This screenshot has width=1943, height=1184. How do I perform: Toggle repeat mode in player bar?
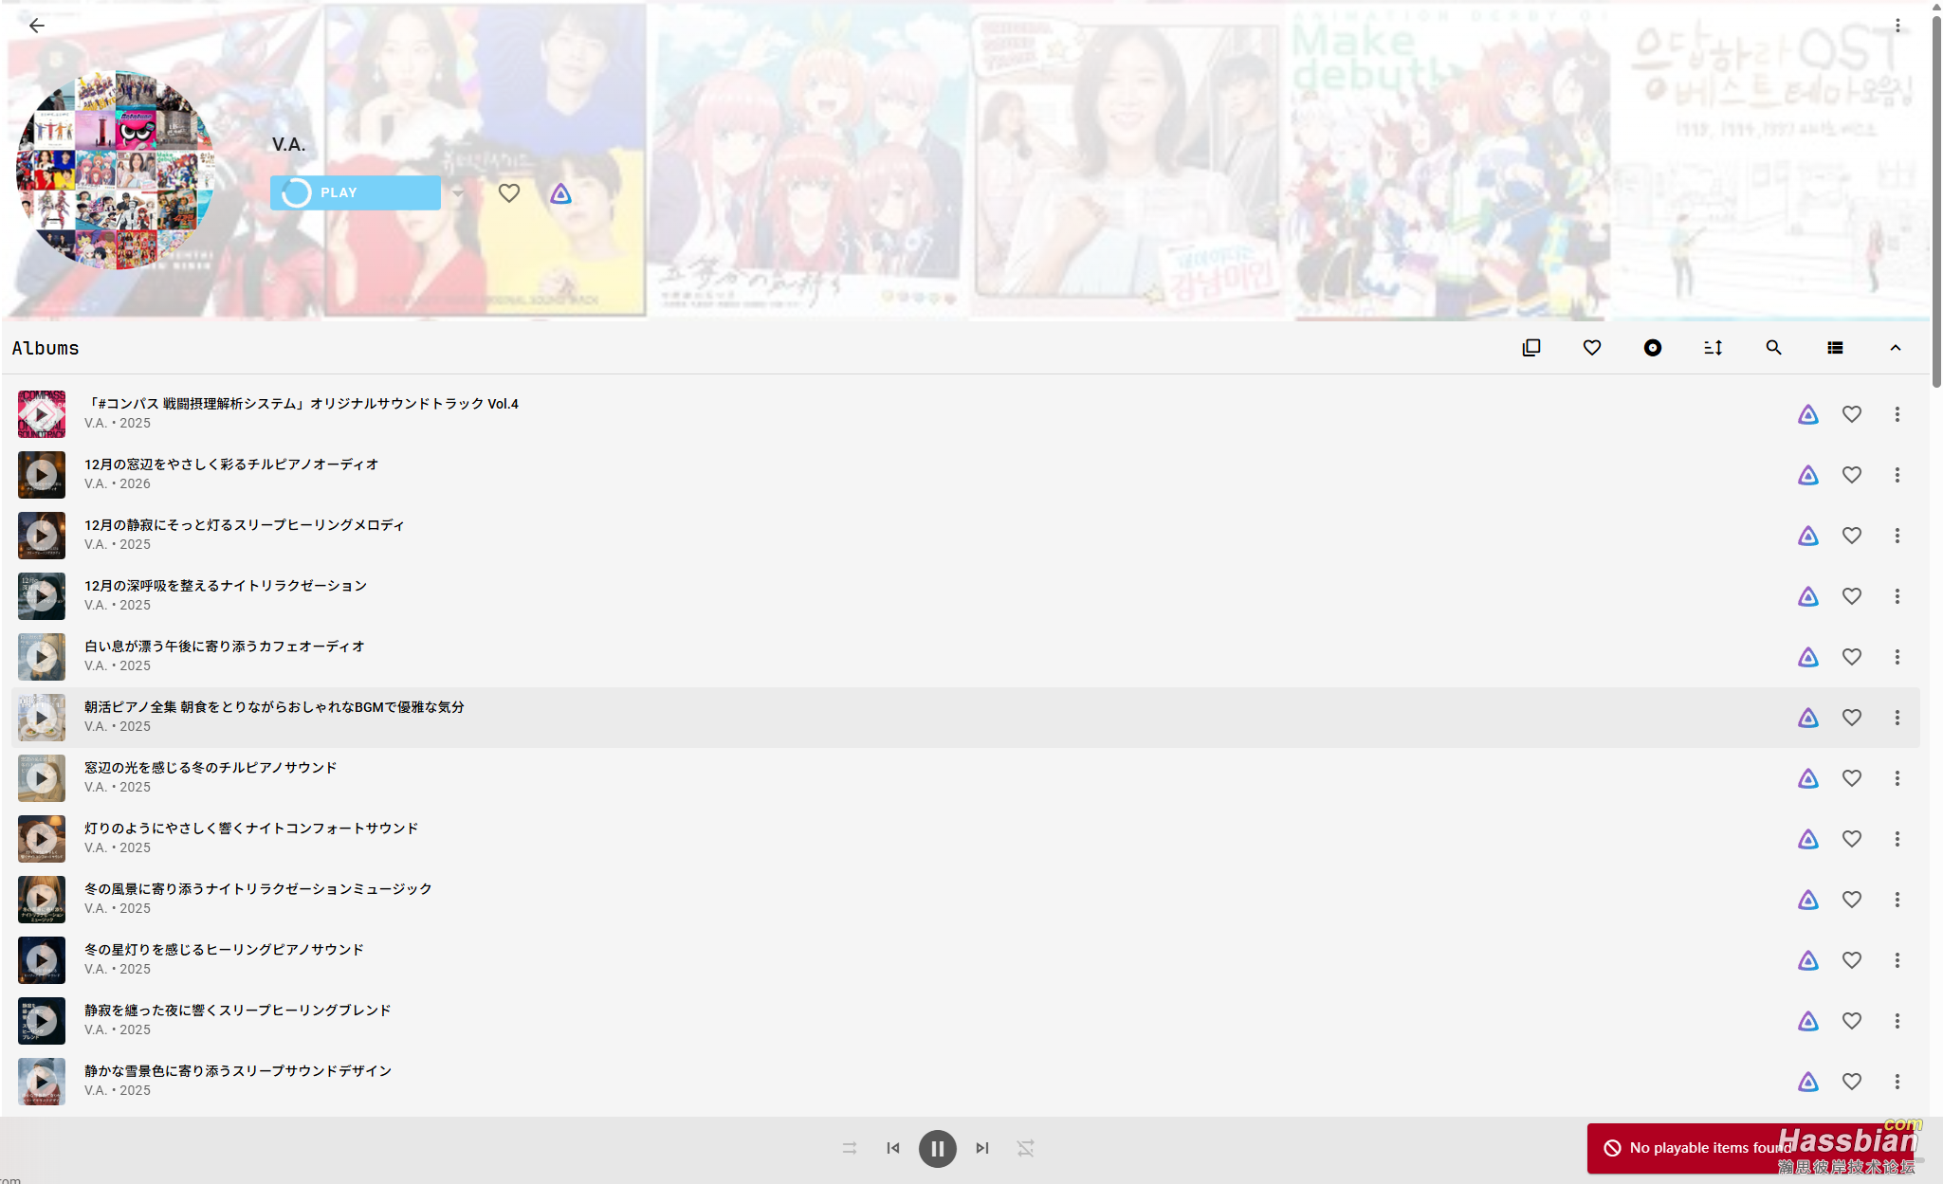[1025, 1148]
